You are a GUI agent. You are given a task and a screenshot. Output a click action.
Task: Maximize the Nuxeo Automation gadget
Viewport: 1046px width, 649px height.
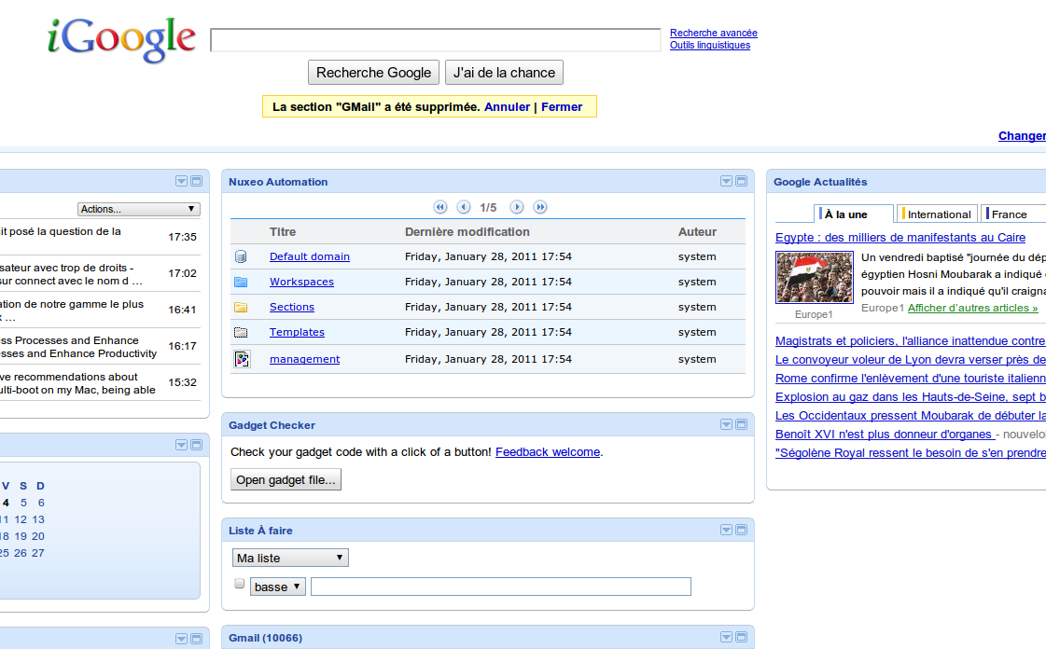741,181
